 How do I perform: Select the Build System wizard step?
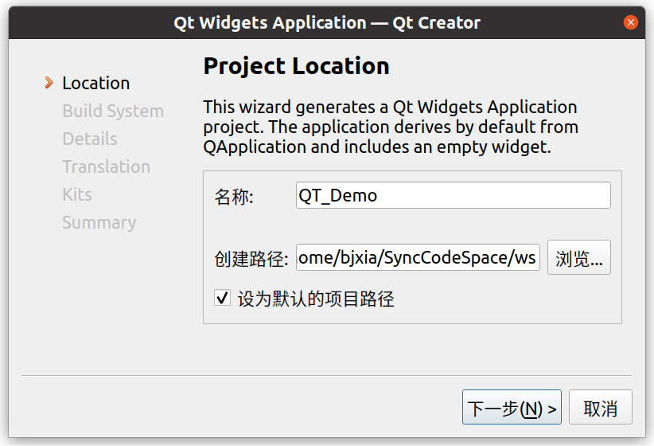tap(113, 111)
